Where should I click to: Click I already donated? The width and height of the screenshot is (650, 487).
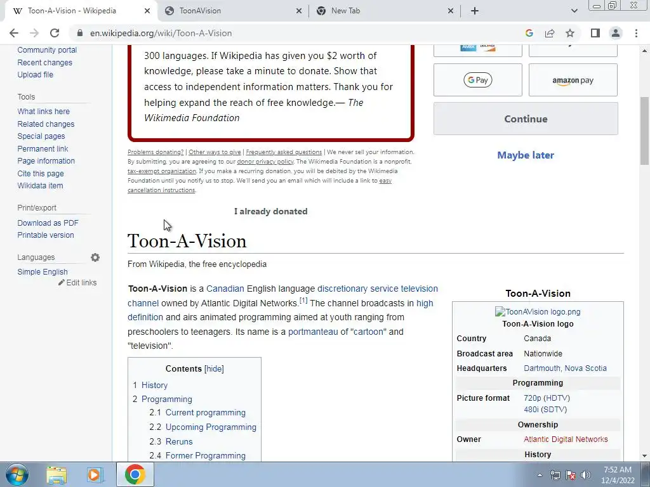(x=270, y=211)
